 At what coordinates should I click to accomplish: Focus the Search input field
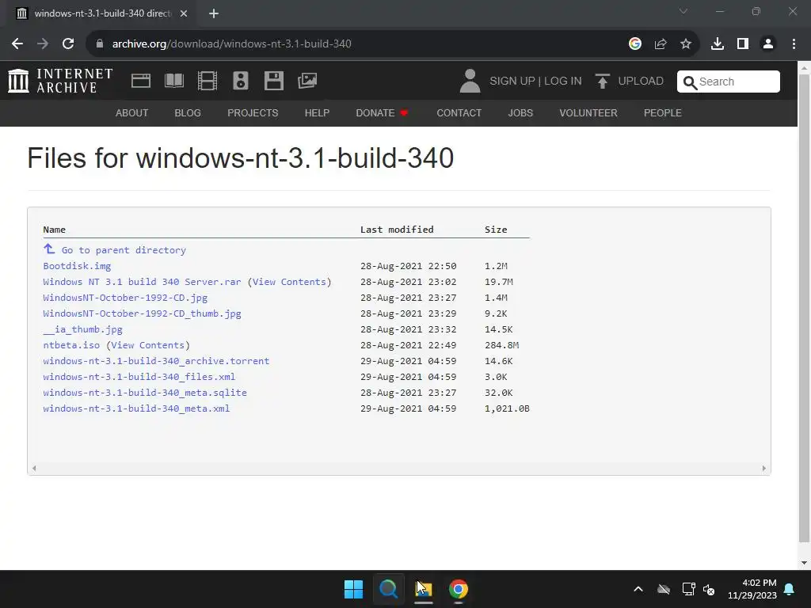click(729, 82)
